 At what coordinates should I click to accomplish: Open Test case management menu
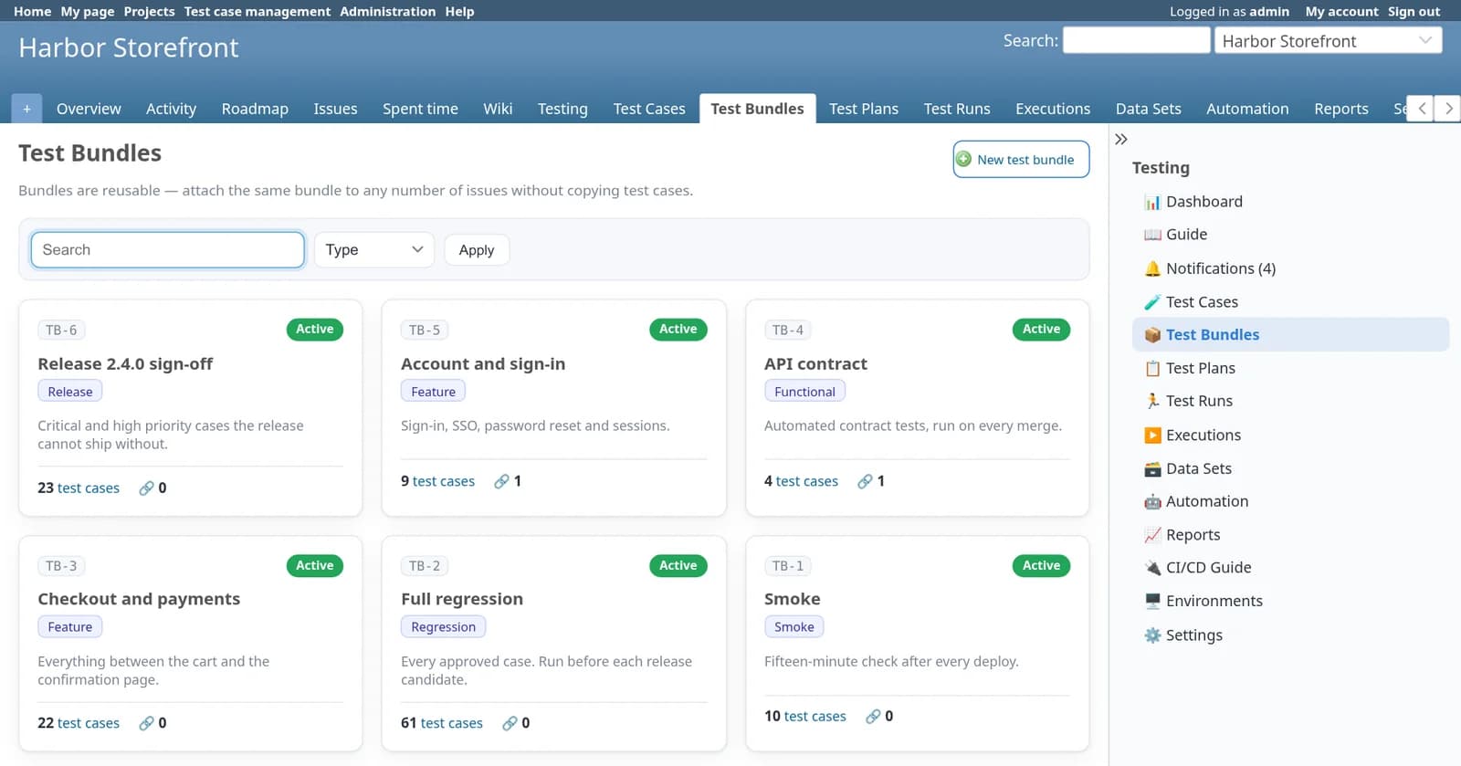coord(258,12)
